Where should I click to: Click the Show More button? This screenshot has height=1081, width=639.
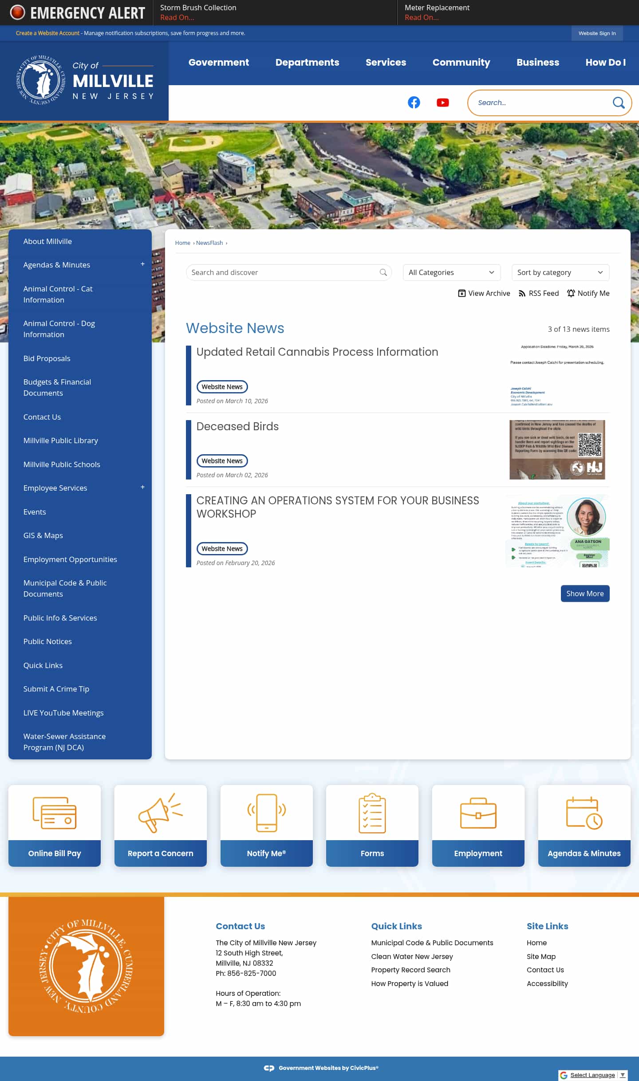pyautogui.click(x=584, y=594)
